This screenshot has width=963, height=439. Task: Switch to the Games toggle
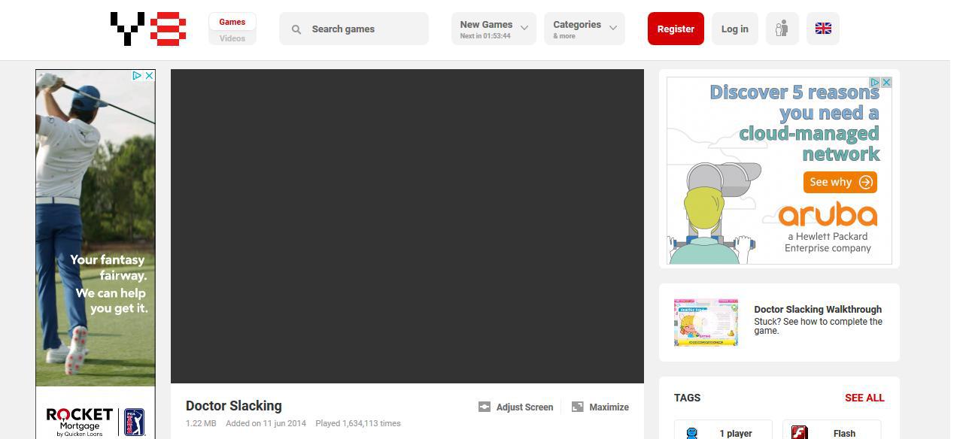pos(232,22)
